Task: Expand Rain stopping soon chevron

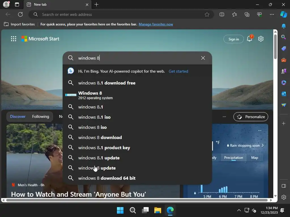Action: coord(263,146)
